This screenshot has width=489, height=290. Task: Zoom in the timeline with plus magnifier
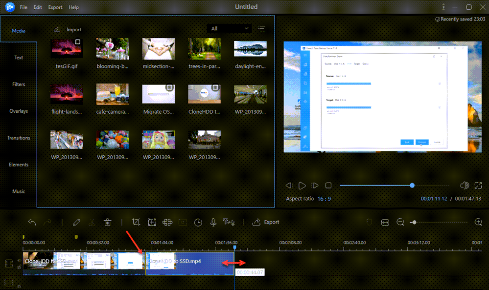(478, 222)
